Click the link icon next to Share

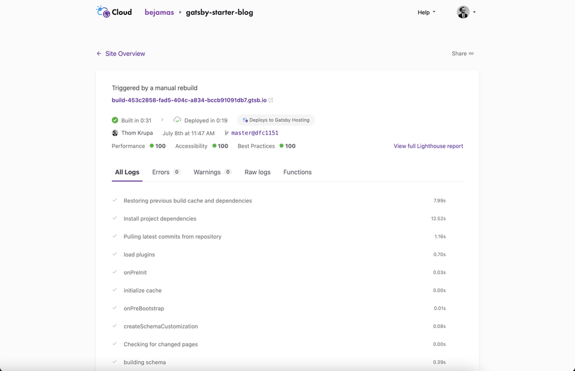(471, 53)
